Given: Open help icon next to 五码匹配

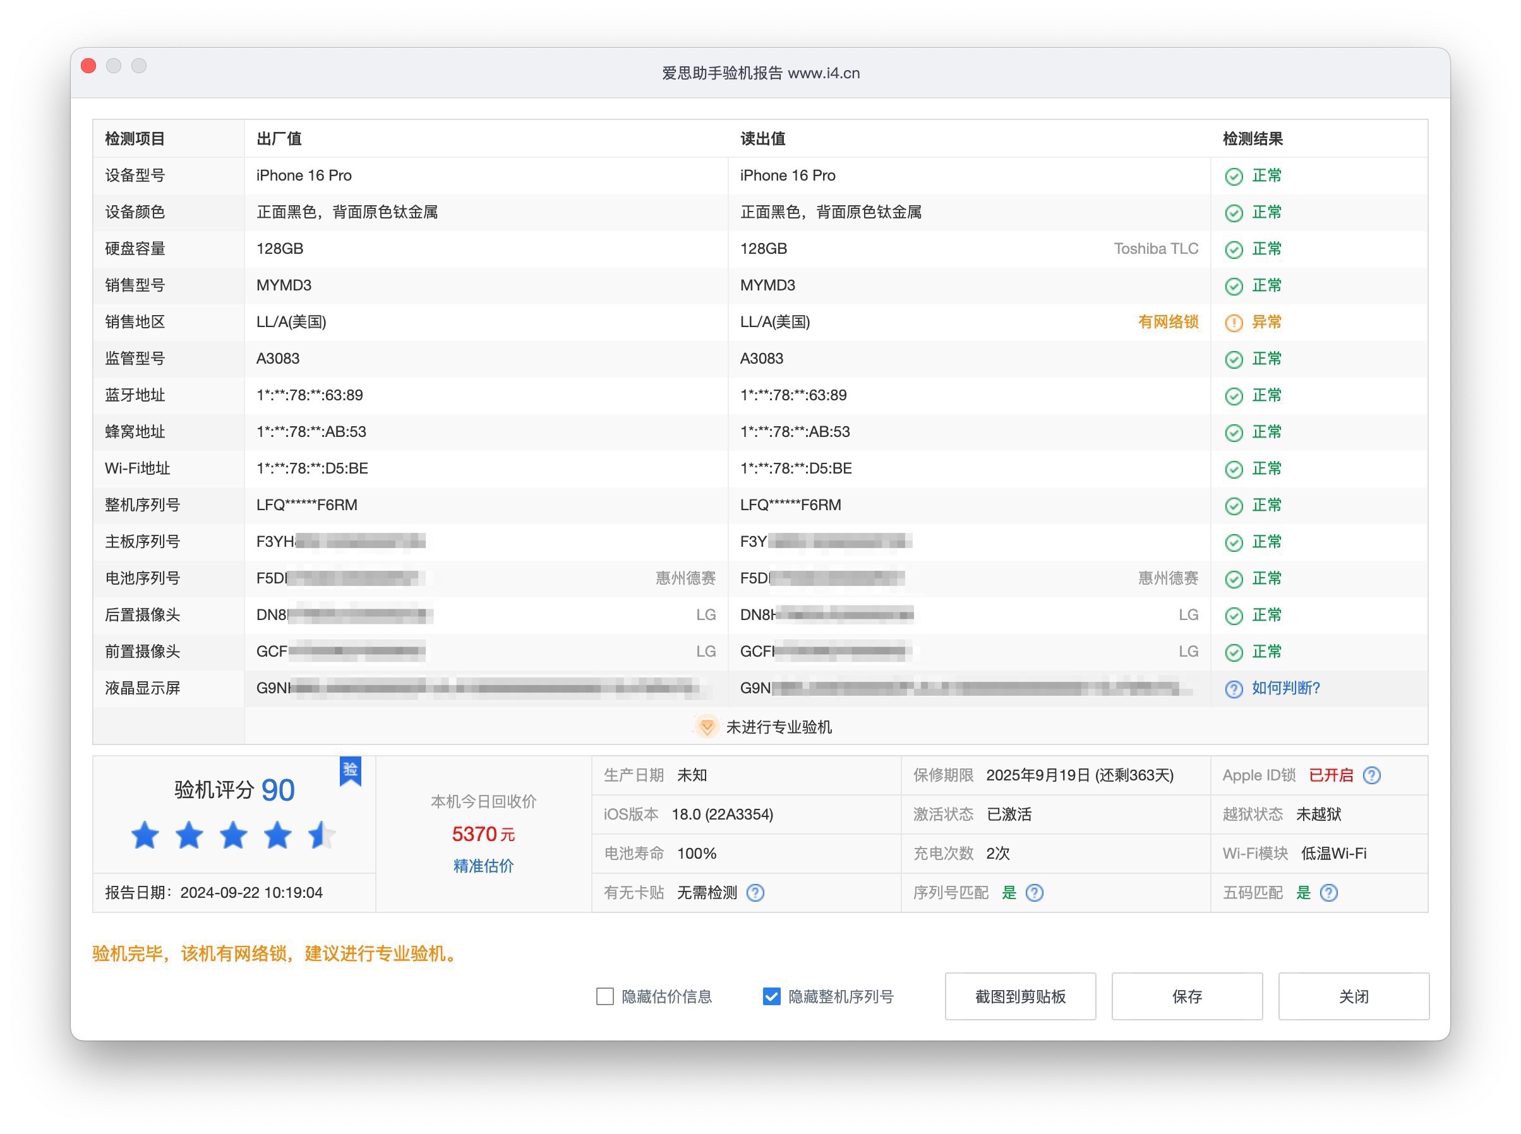Looking at the screenshot, I should click(x=1328, y=893).
